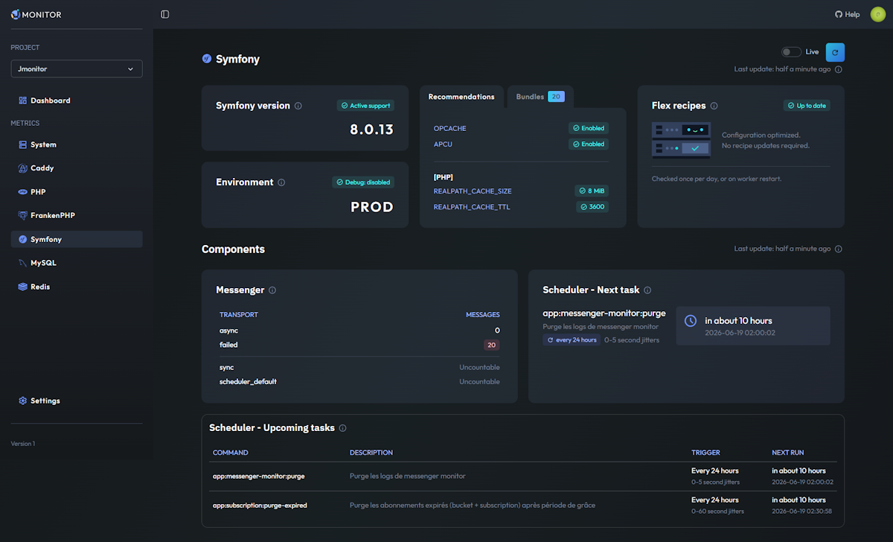This screenshot has width=893, height=542.
Task: Open the user avatar menu
Action: coord(878,14)
